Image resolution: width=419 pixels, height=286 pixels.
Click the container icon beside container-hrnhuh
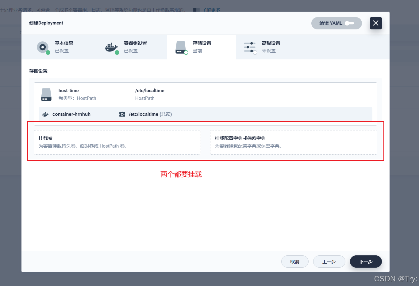(45, 114)
